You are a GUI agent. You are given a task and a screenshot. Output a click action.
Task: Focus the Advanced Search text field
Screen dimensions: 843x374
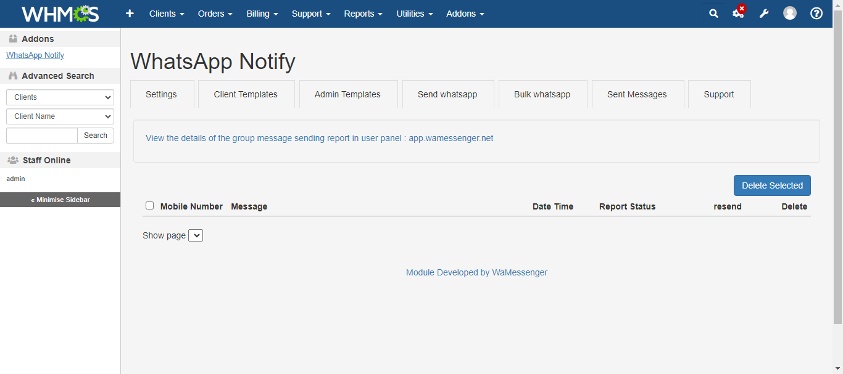click(x=42, y=136)
